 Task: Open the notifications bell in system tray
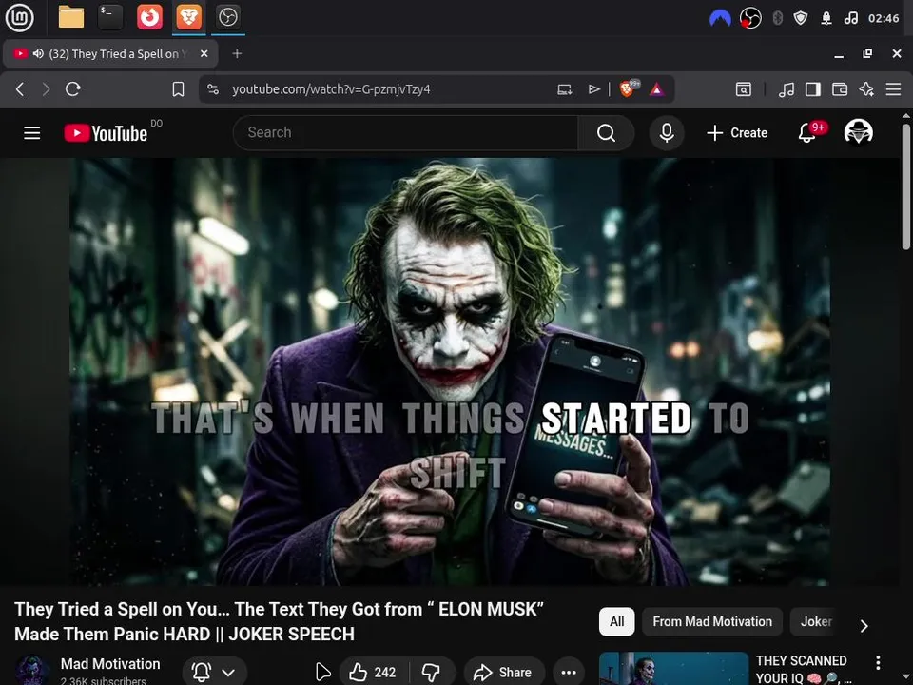[826, 19]
